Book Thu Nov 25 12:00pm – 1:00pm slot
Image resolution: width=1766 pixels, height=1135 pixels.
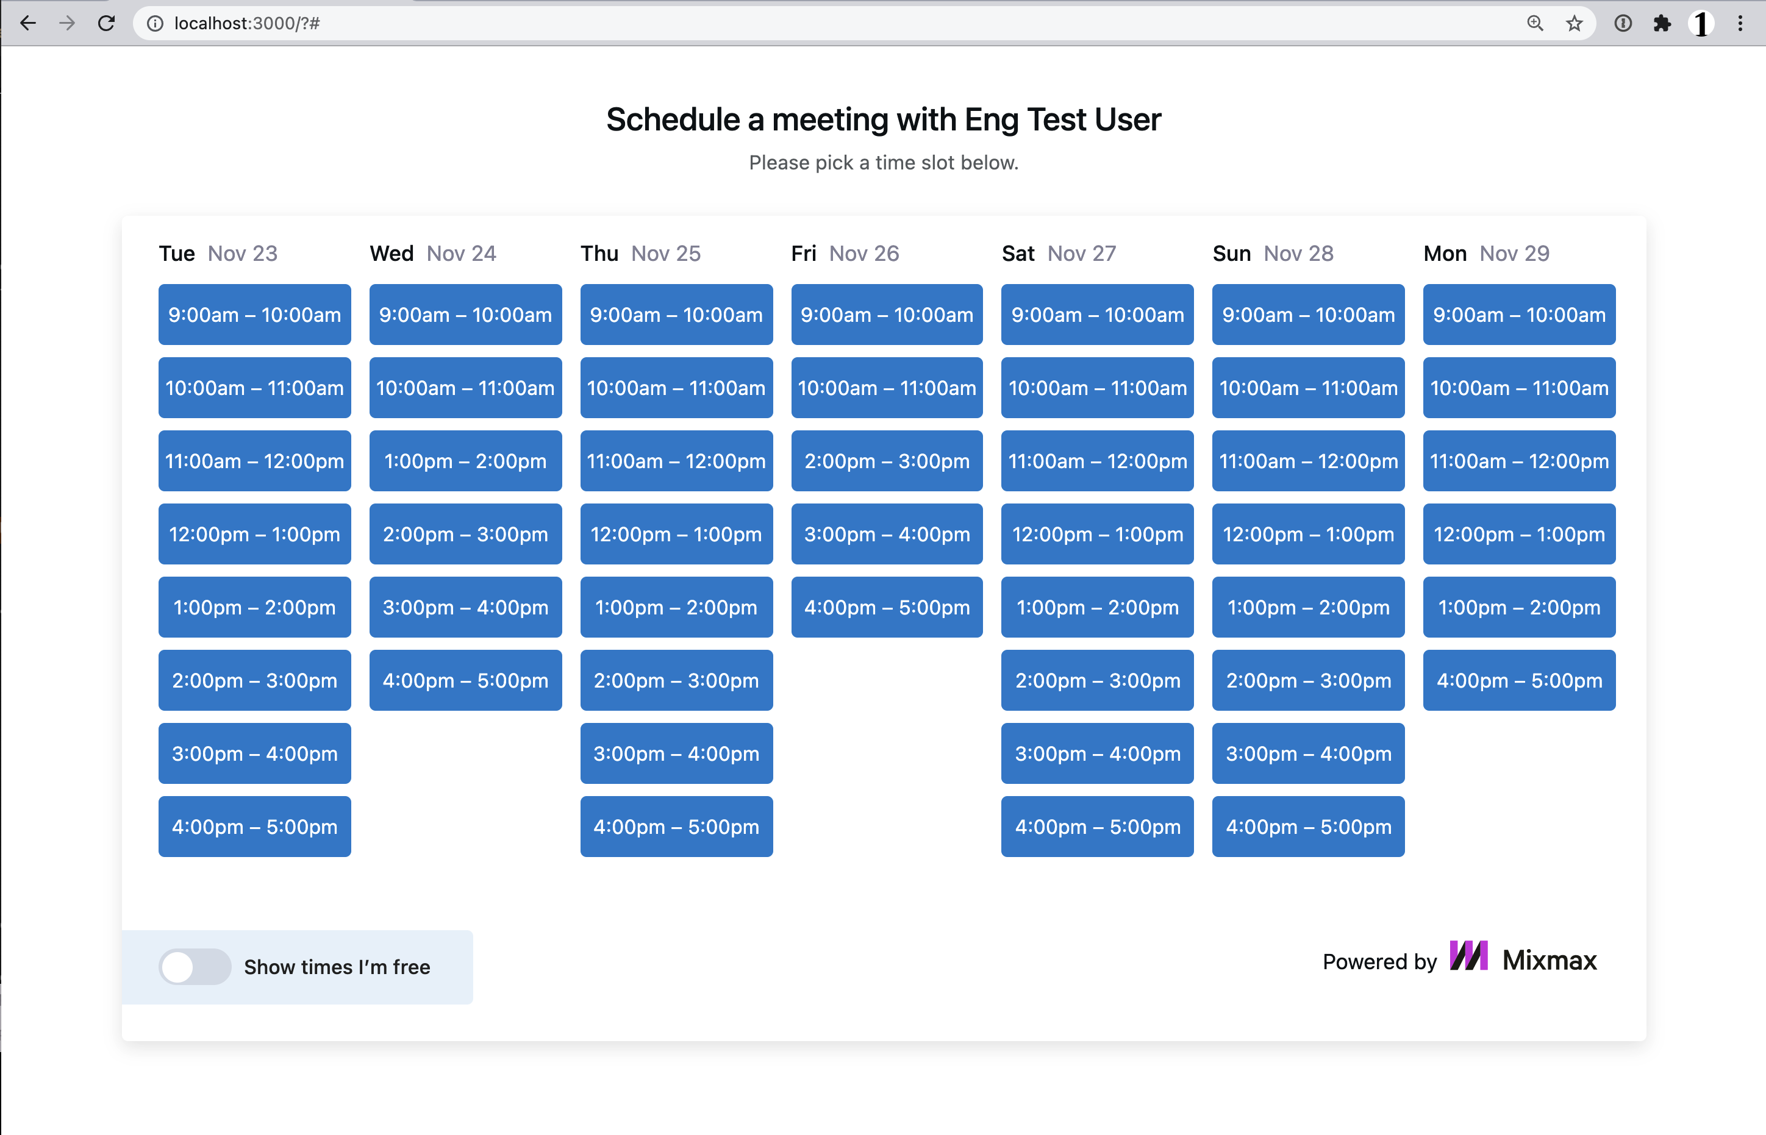click(x=676, y=535)
